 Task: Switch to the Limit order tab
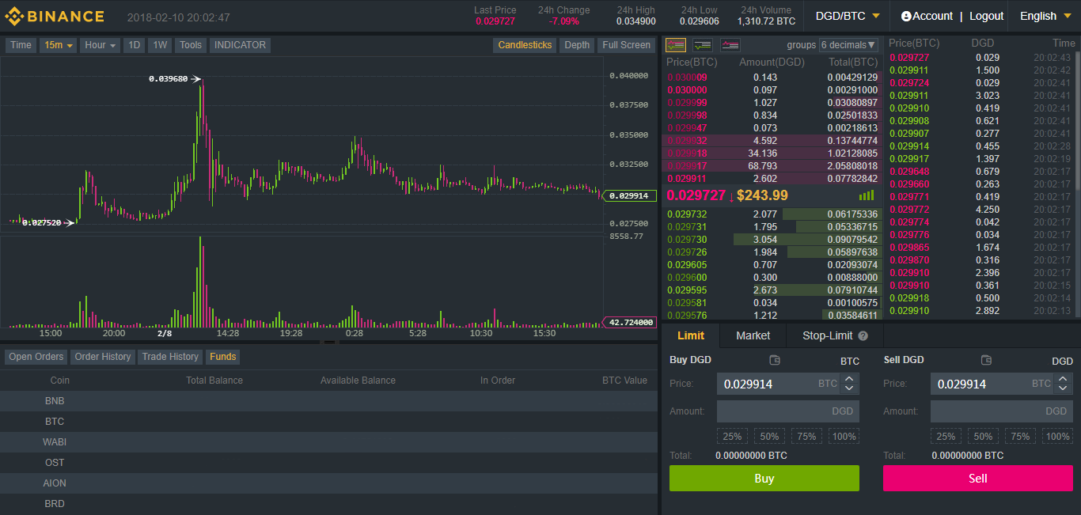(691, 335)
